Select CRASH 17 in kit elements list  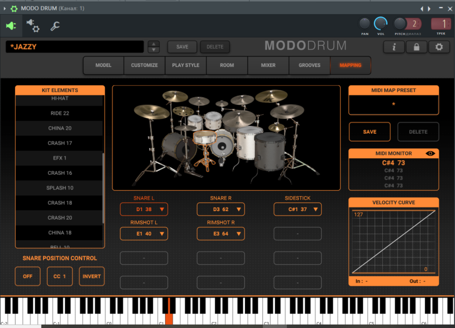coord(59,143)
